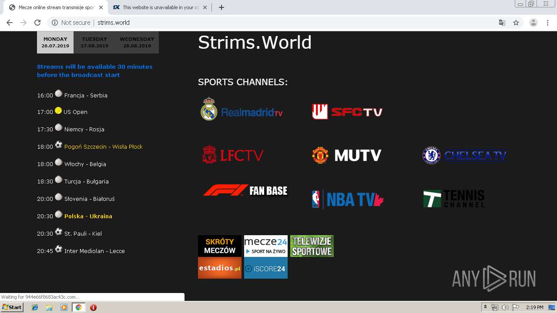Viewport: 557px width, 313px height.
Task: Open a new browser tab
Action: (221, 7)
